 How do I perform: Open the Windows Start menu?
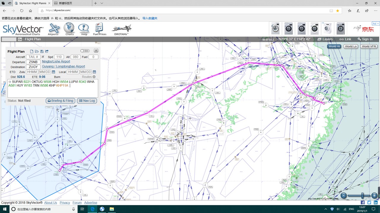pos(4,209)
